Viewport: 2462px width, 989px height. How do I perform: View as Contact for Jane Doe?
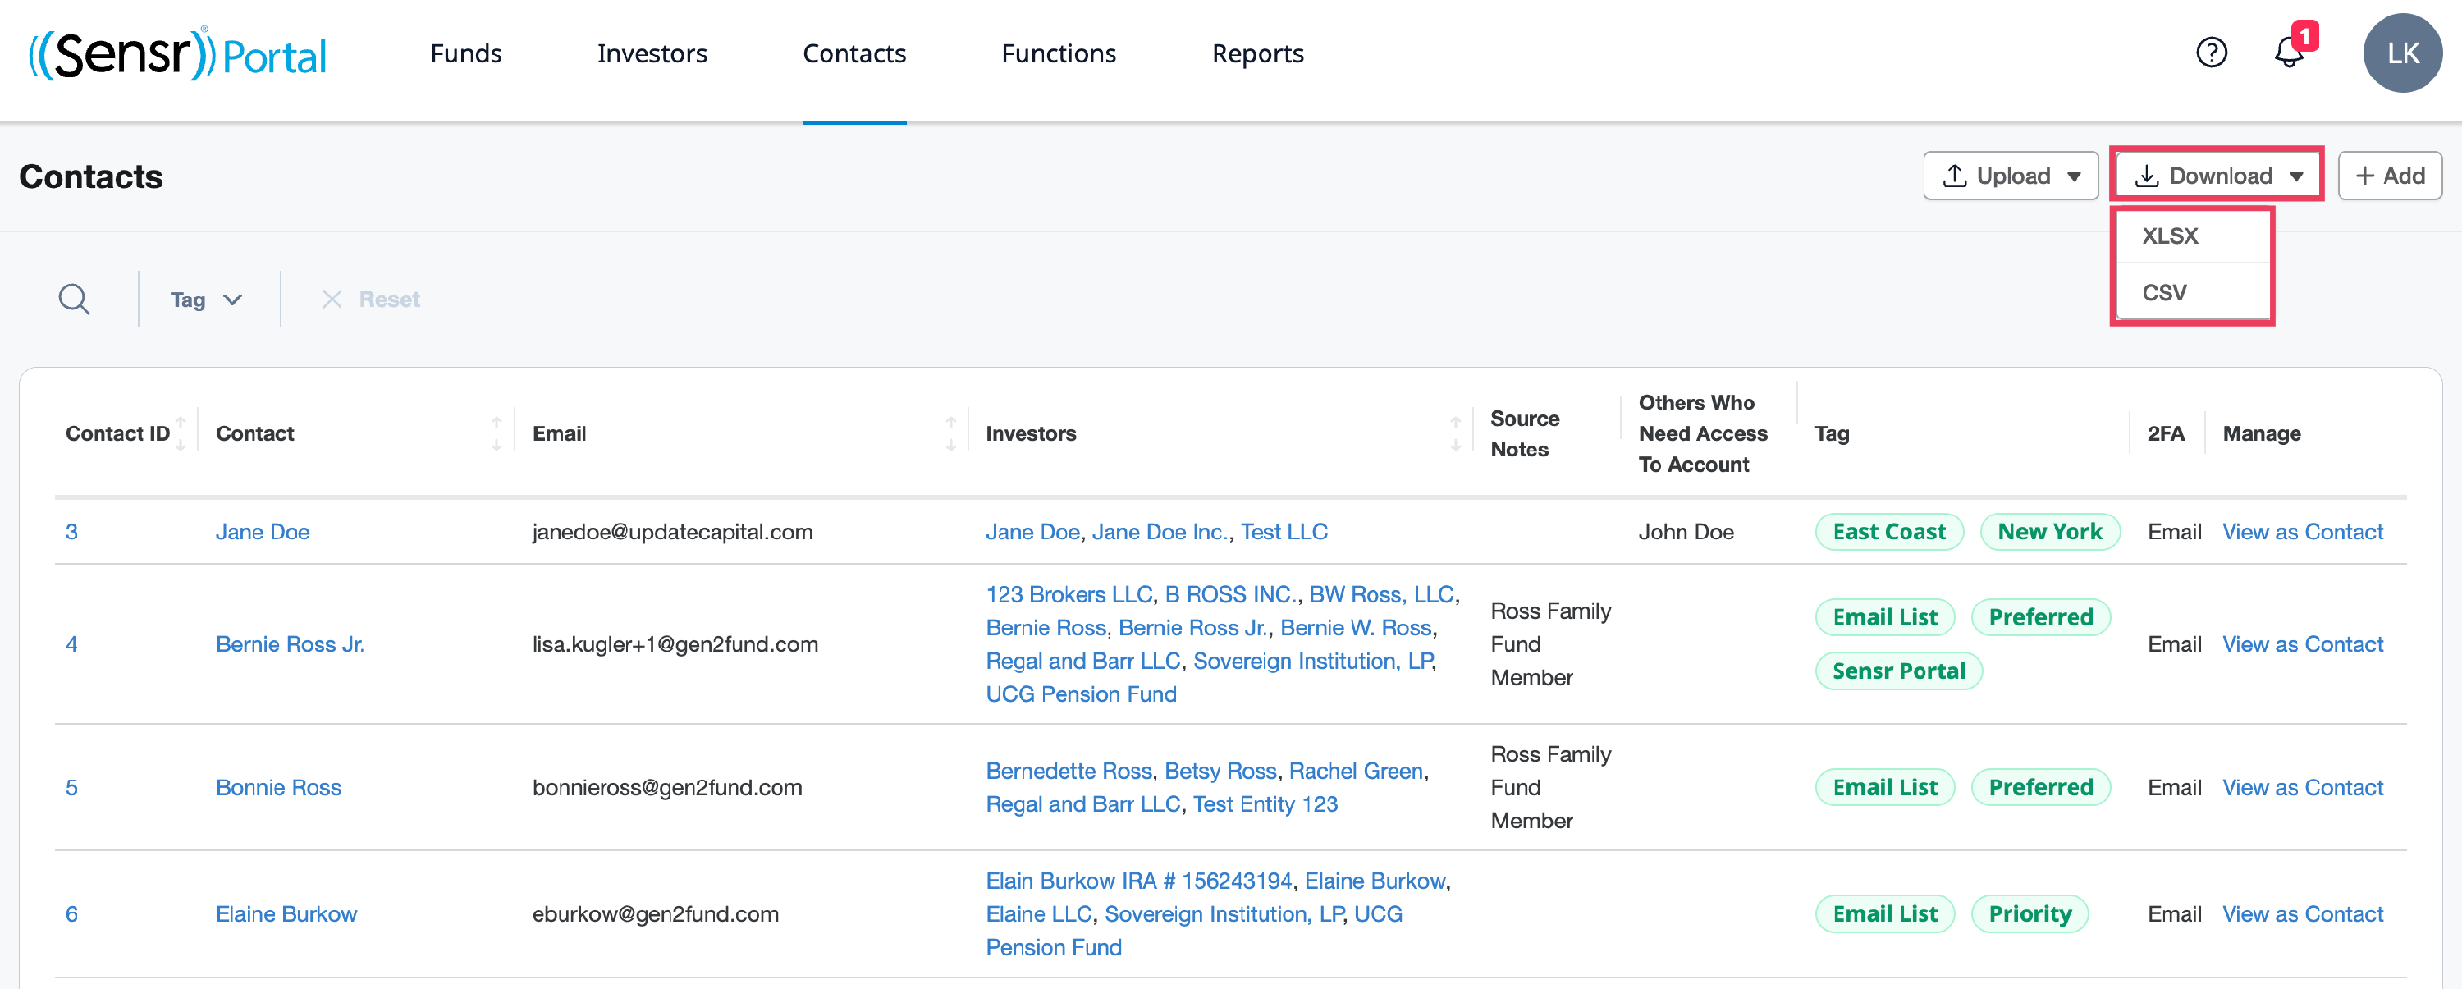(2303, 532)
